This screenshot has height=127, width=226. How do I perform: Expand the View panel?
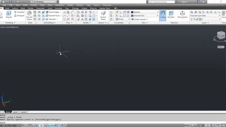[144, 23]
